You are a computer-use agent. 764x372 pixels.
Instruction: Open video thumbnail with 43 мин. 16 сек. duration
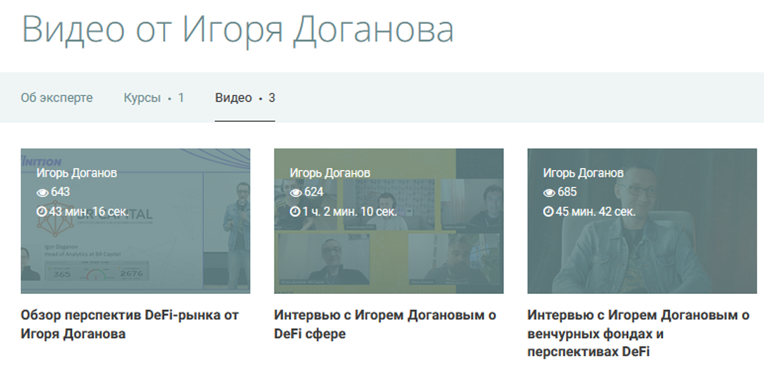tap(136, 221)
